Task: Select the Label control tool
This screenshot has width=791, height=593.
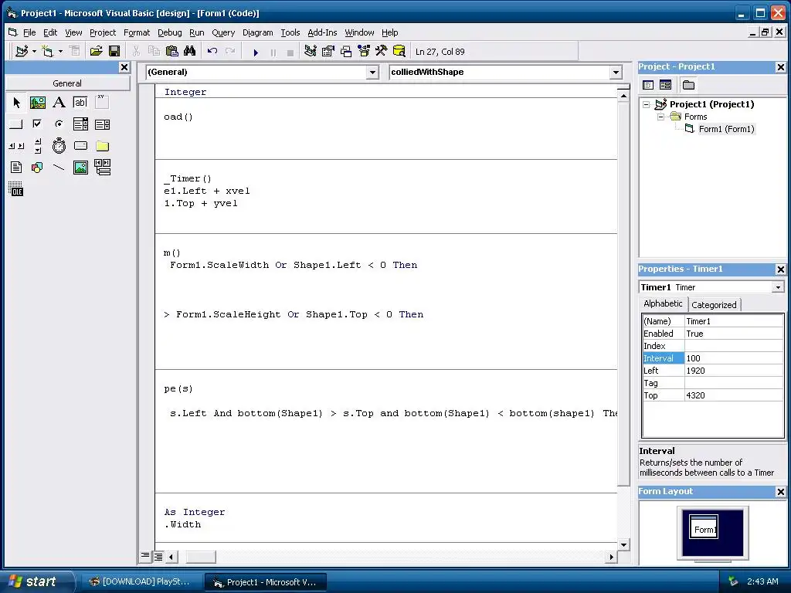Action: (59, 103)
